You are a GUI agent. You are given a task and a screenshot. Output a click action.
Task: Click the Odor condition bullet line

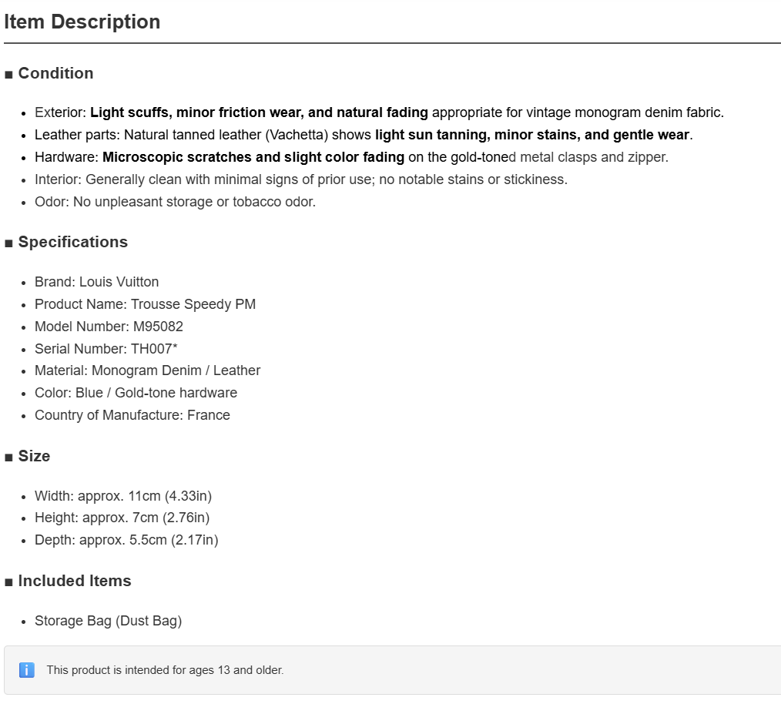(x=176, y=202)
